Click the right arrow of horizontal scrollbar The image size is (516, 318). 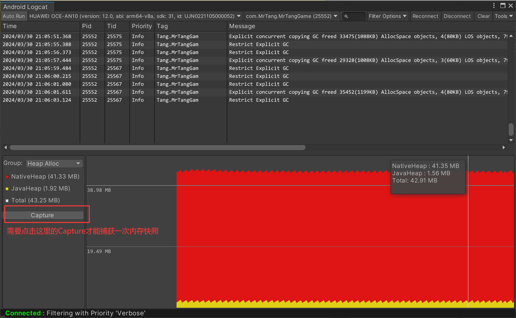tap(504, 147)
